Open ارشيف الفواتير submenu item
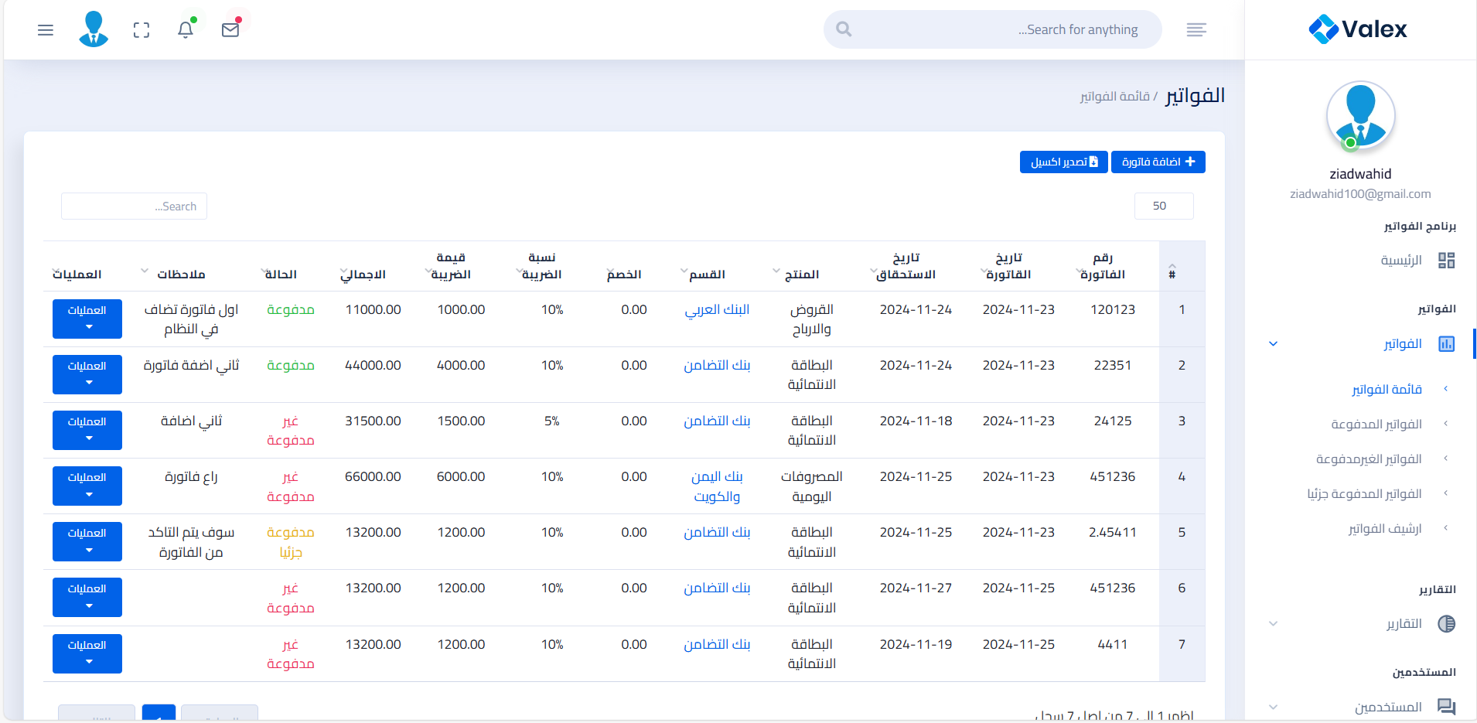1477x723 pixels. [1385, 528]
